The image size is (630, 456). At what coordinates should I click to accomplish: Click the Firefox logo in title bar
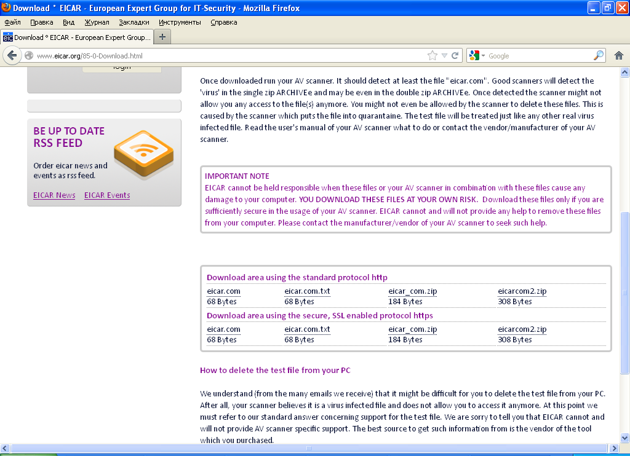[6, 7]
